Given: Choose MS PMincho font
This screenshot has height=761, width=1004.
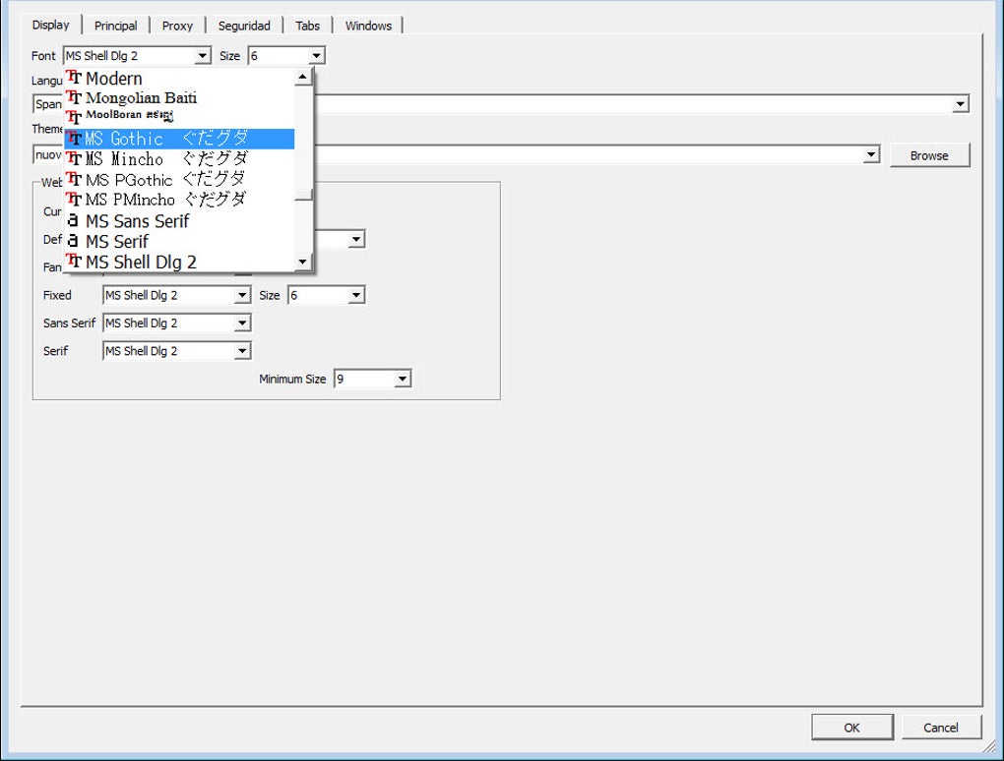Looking at the screenshot, I should coord(179,200).
